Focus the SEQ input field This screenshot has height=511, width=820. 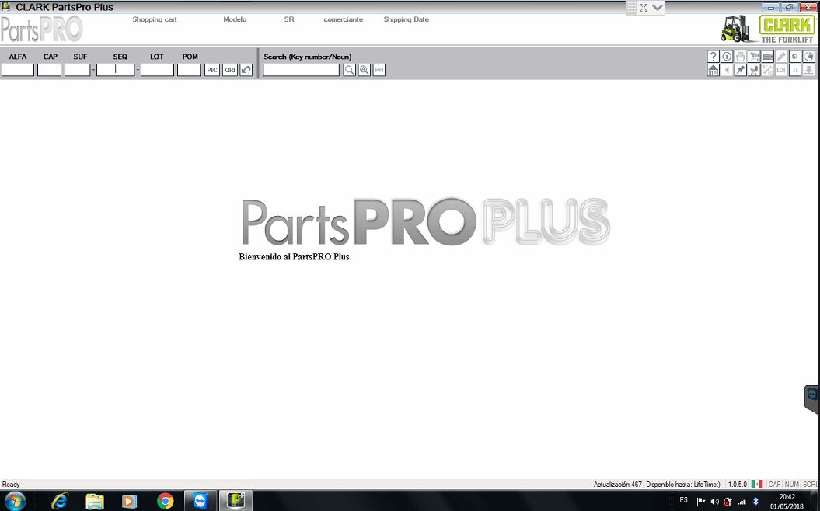click(116, 70)
